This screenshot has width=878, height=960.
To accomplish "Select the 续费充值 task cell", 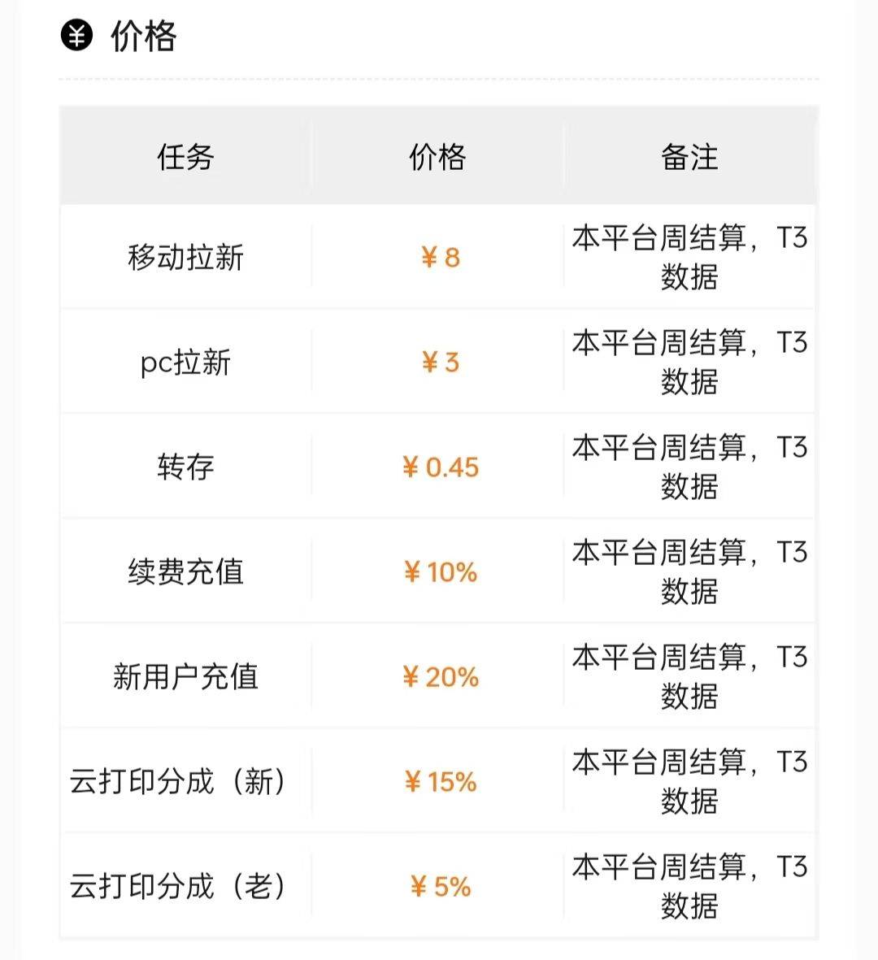I will [x=185, y=571].
